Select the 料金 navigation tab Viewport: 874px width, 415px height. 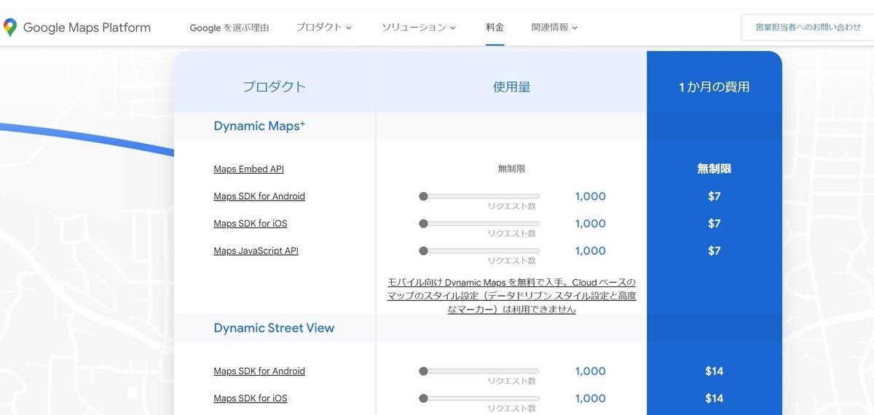pyautogui.click(x=495, y=28)
